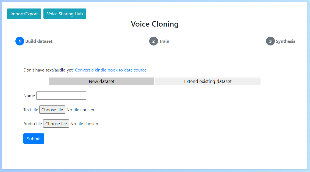Click the Voice Cloning page title
The height and width of the screenshot is (172, 310).
[x=155, y=24]
